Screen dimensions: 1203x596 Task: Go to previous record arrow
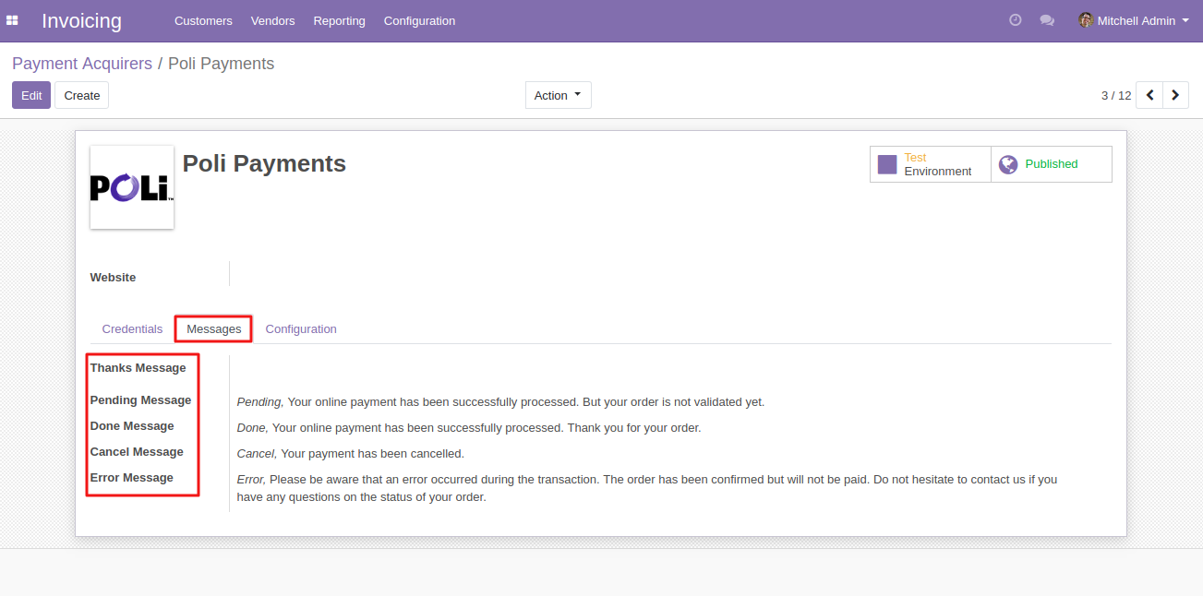pyautogui.click(x=1149, y=95)
